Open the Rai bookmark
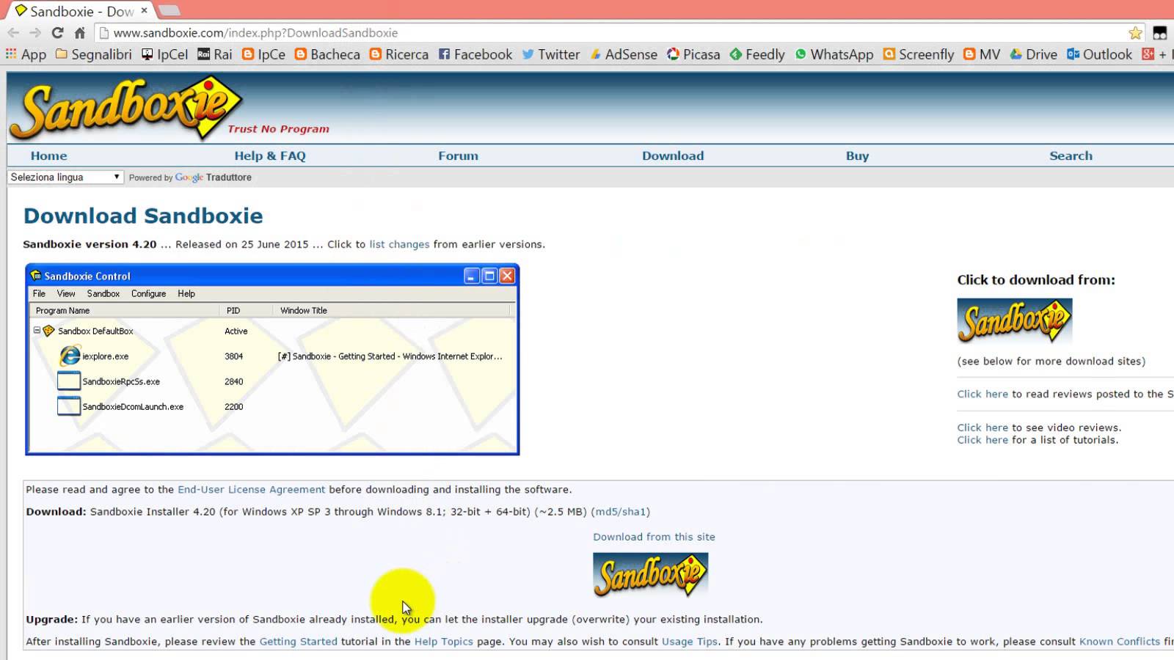Screen dimensions: 1174x660 click(215, 54)
